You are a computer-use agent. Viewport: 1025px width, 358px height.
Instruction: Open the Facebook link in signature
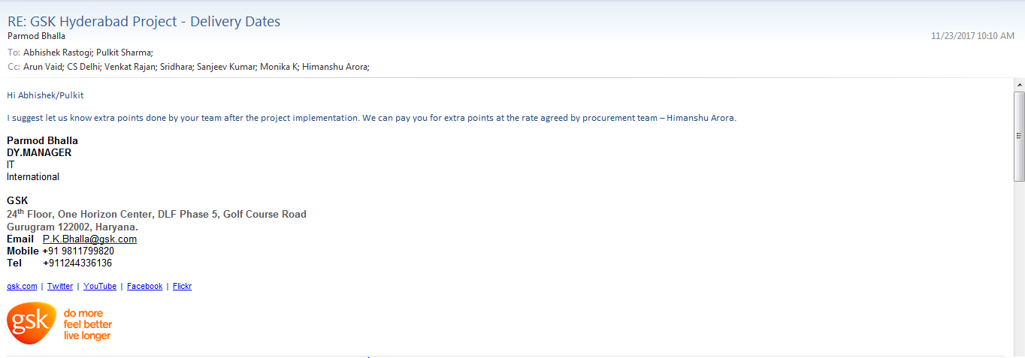144,286
